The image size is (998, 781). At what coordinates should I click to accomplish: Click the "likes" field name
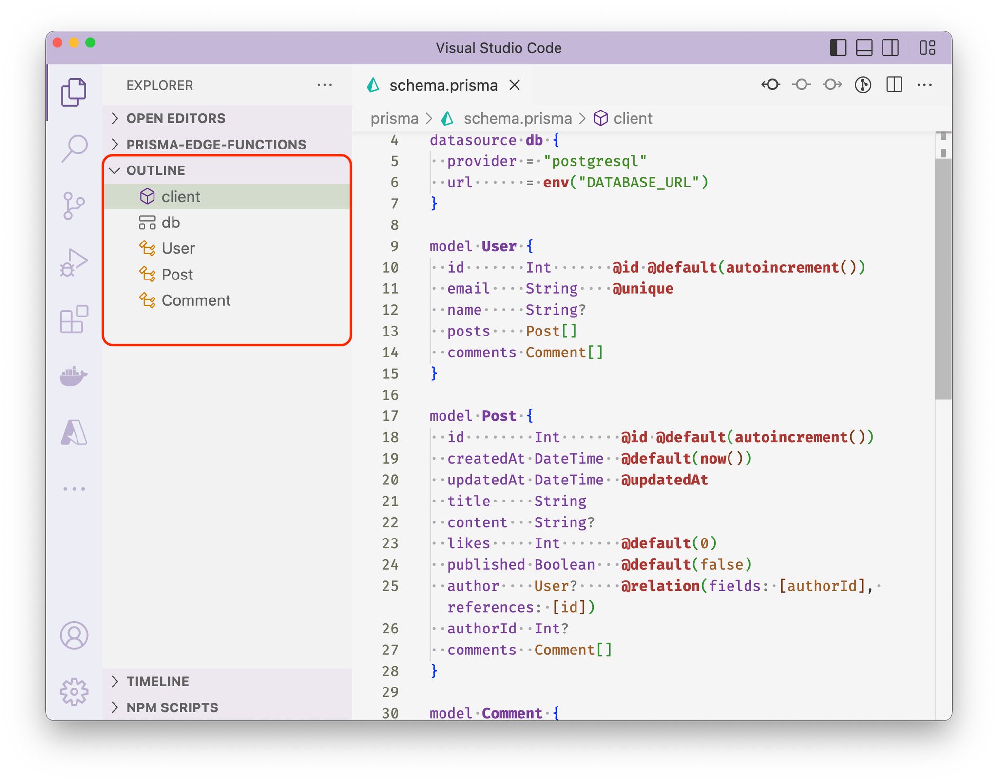click(x=468, y=543)
